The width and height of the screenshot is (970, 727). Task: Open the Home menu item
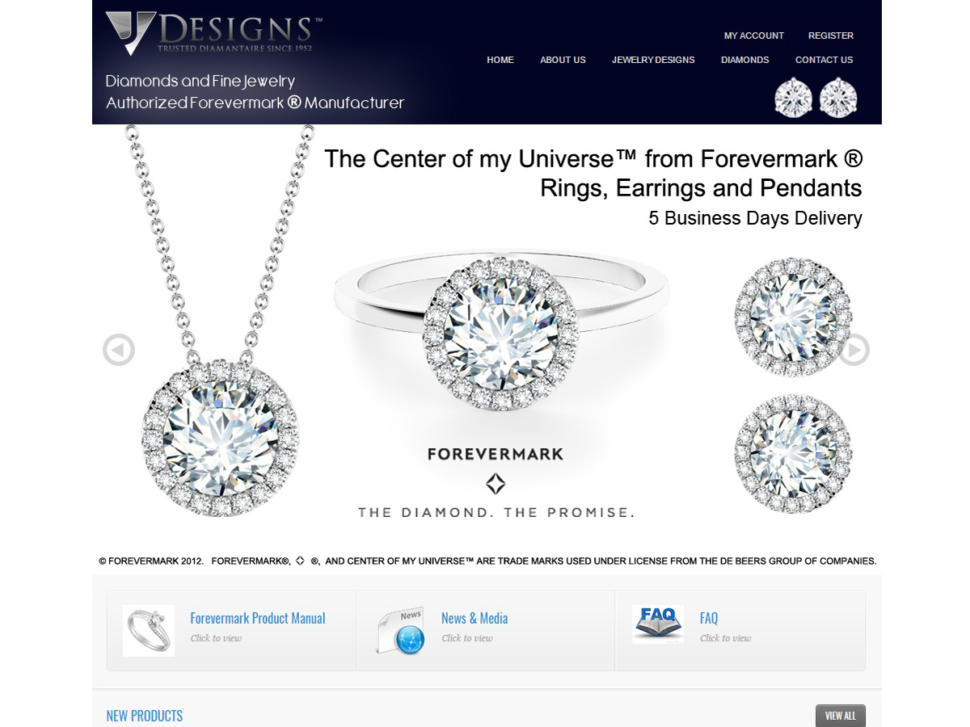pos(500,60)
